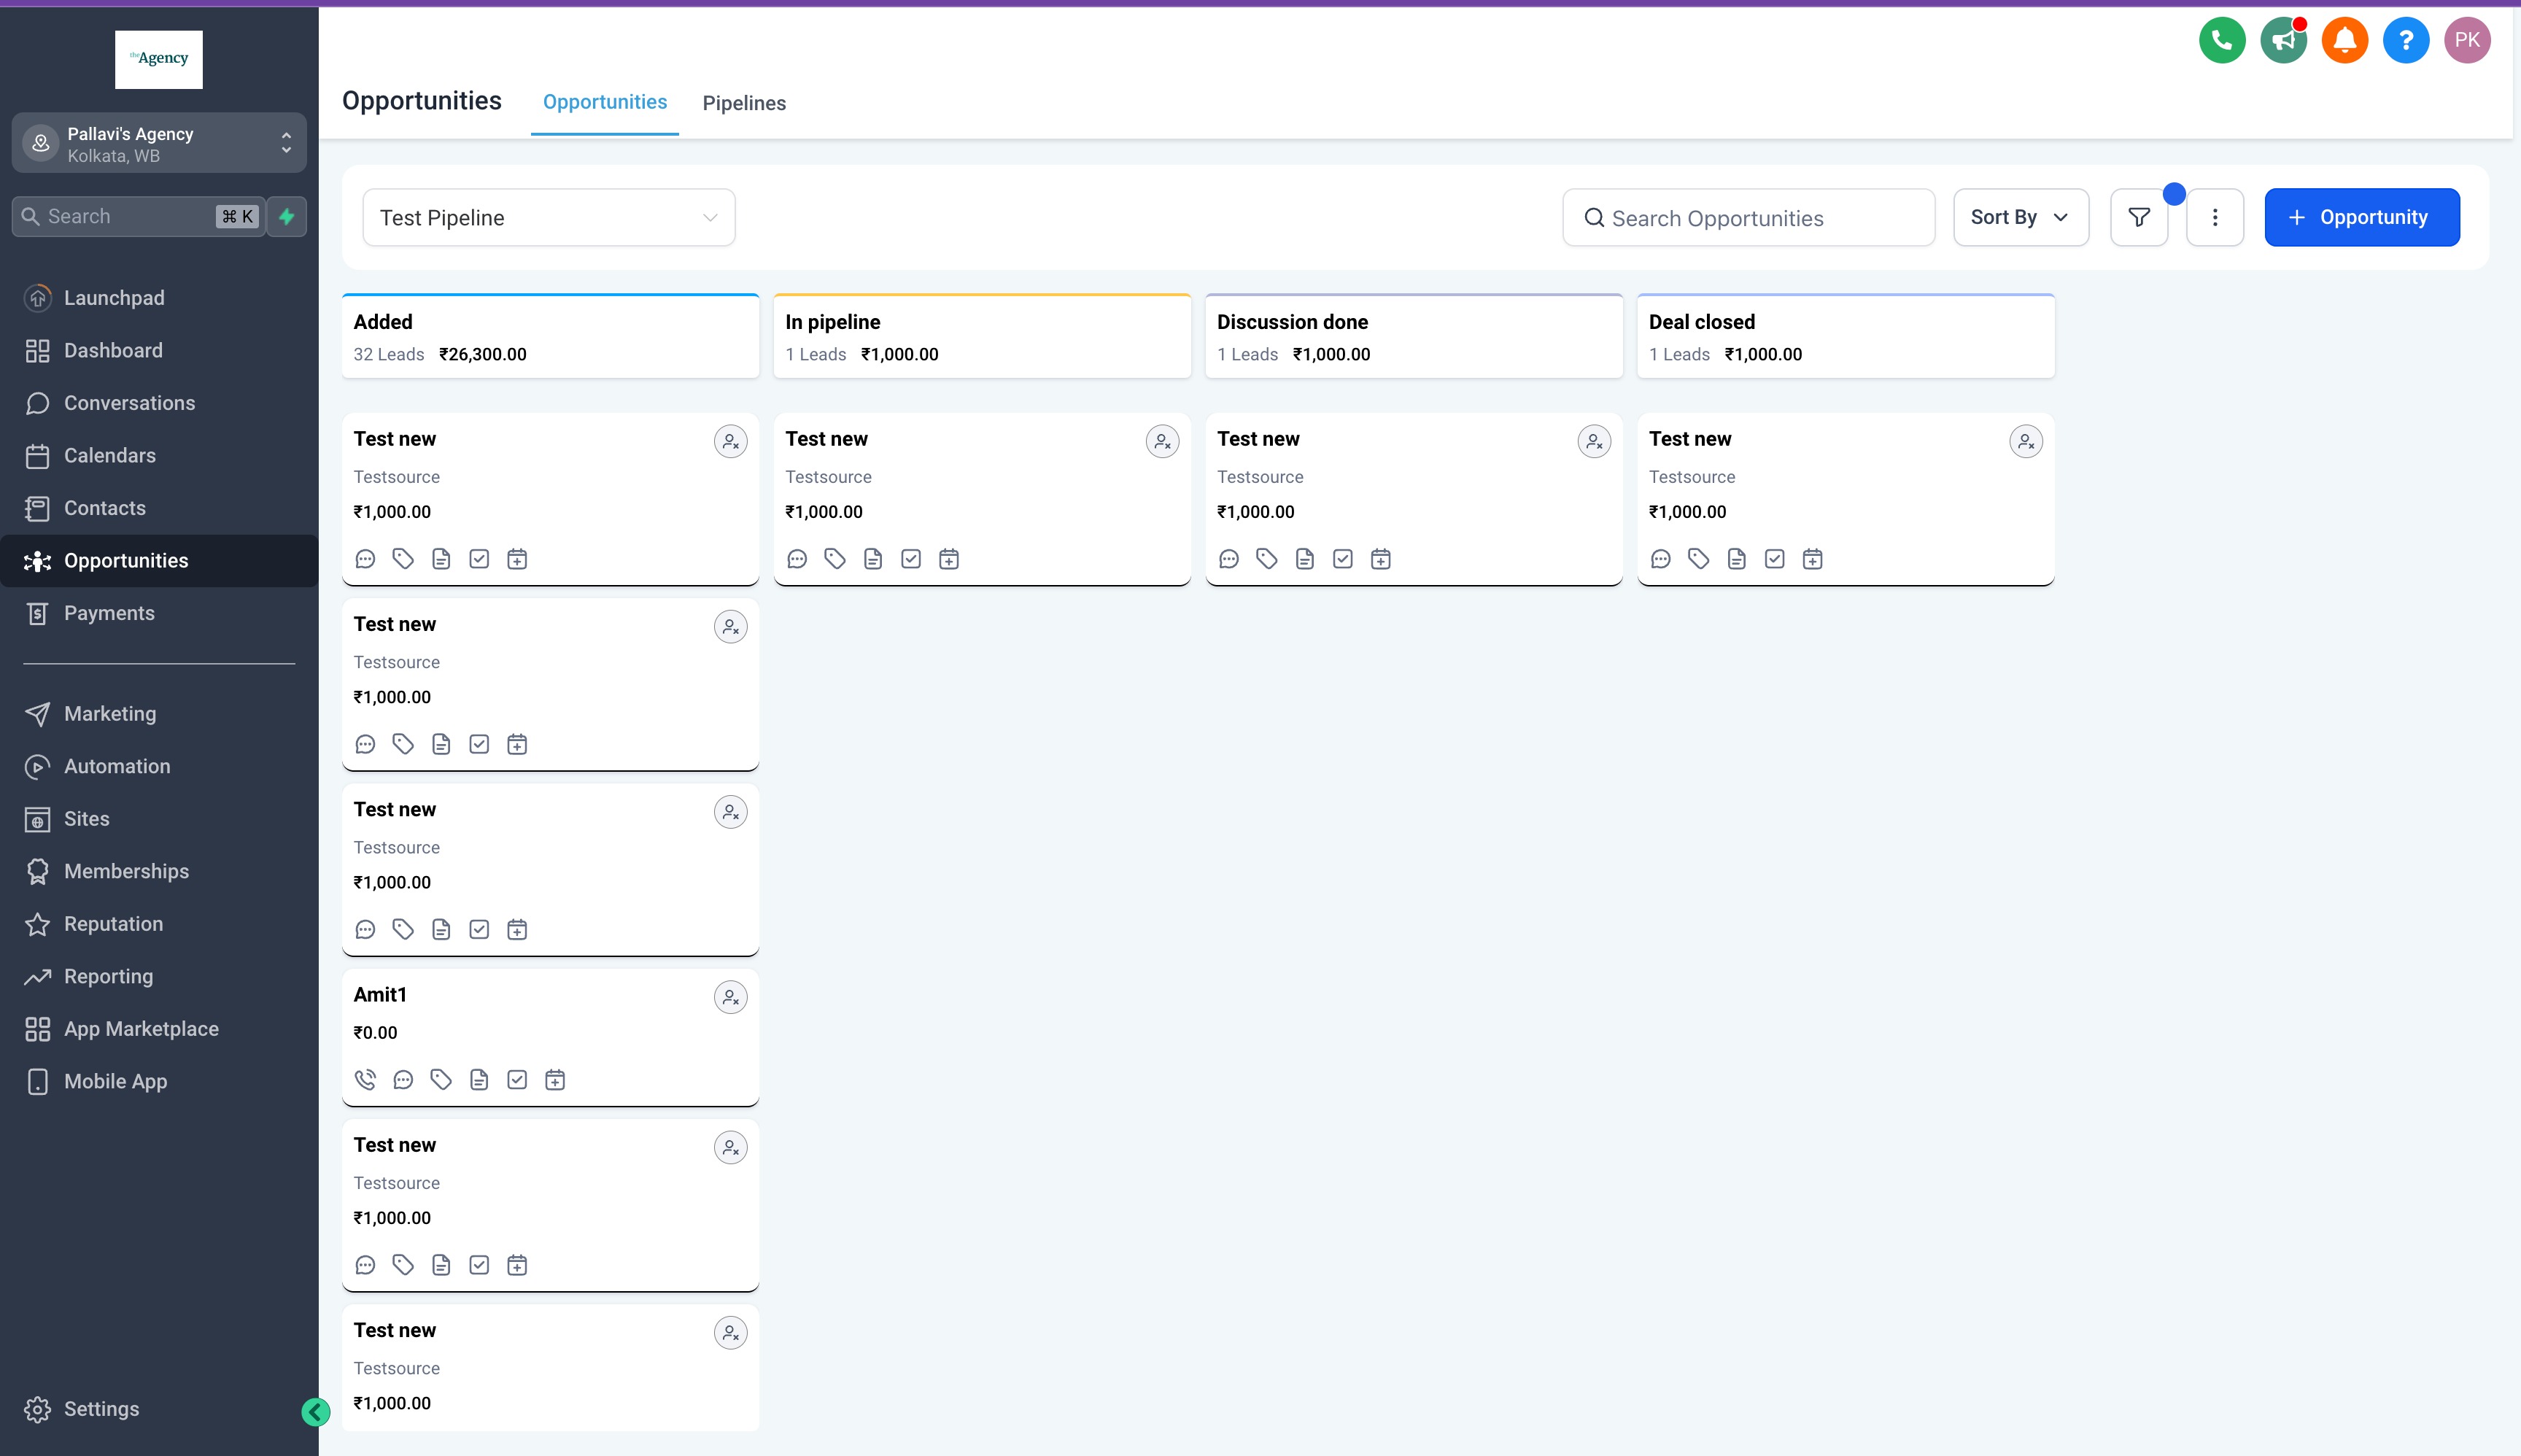Expand the Test Pipeline dropdown
This screenshot has width=2521, height=1456.
[x=549, y=217]
